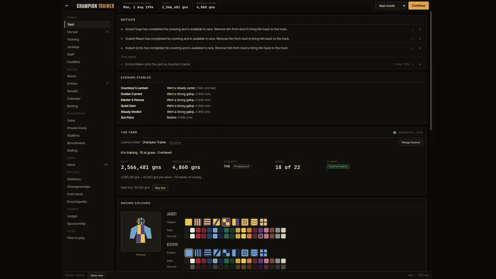Select the plain jacket pattern option
Image resolution: width=496 pixels, height=279 pixels.
189,222
